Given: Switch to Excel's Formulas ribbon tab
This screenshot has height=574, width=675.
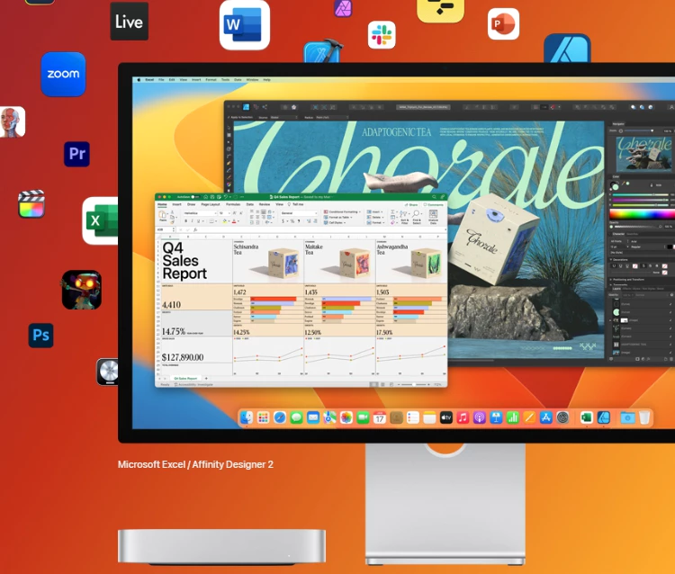Looking at the screenshot, I should pos(233,204).
